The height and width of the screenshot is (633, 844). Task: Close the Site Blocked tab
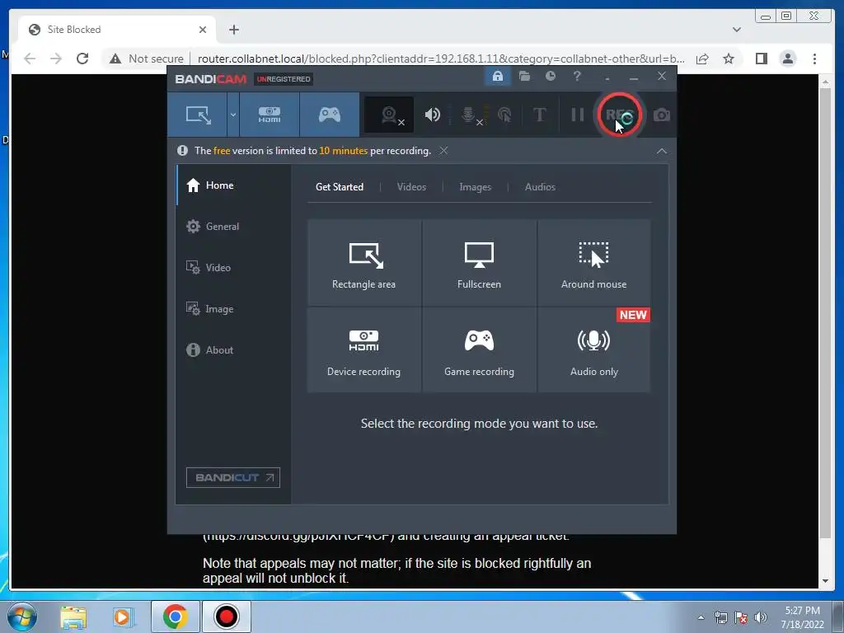[203, 30]
